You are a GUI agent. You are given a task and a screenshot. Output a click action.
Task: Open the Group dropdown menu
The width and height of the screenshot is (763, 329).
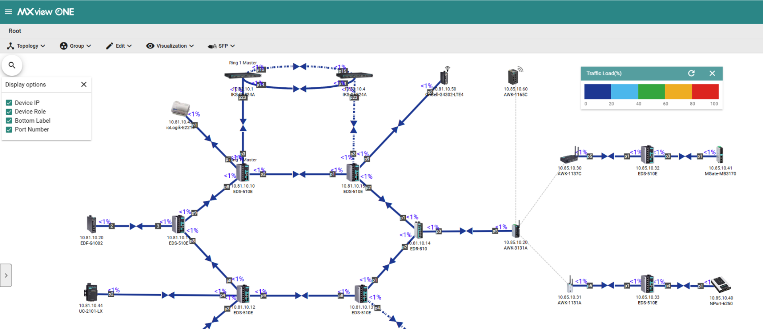click(x=76, y=46)
